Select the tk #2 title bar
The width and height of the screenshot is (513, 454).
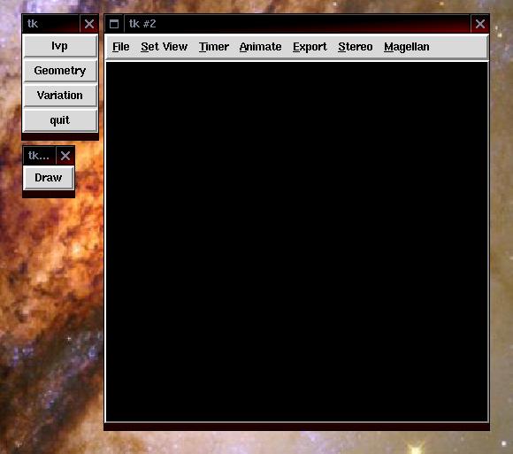coord(297,24)
